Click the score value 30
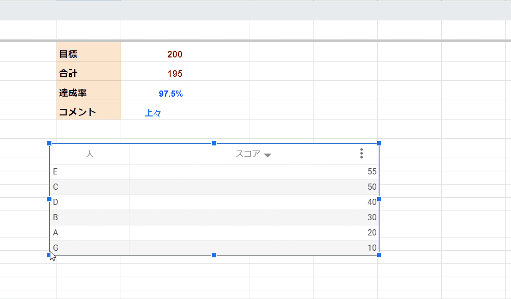Viewport: 511px width, 299px height. (372, 218)
